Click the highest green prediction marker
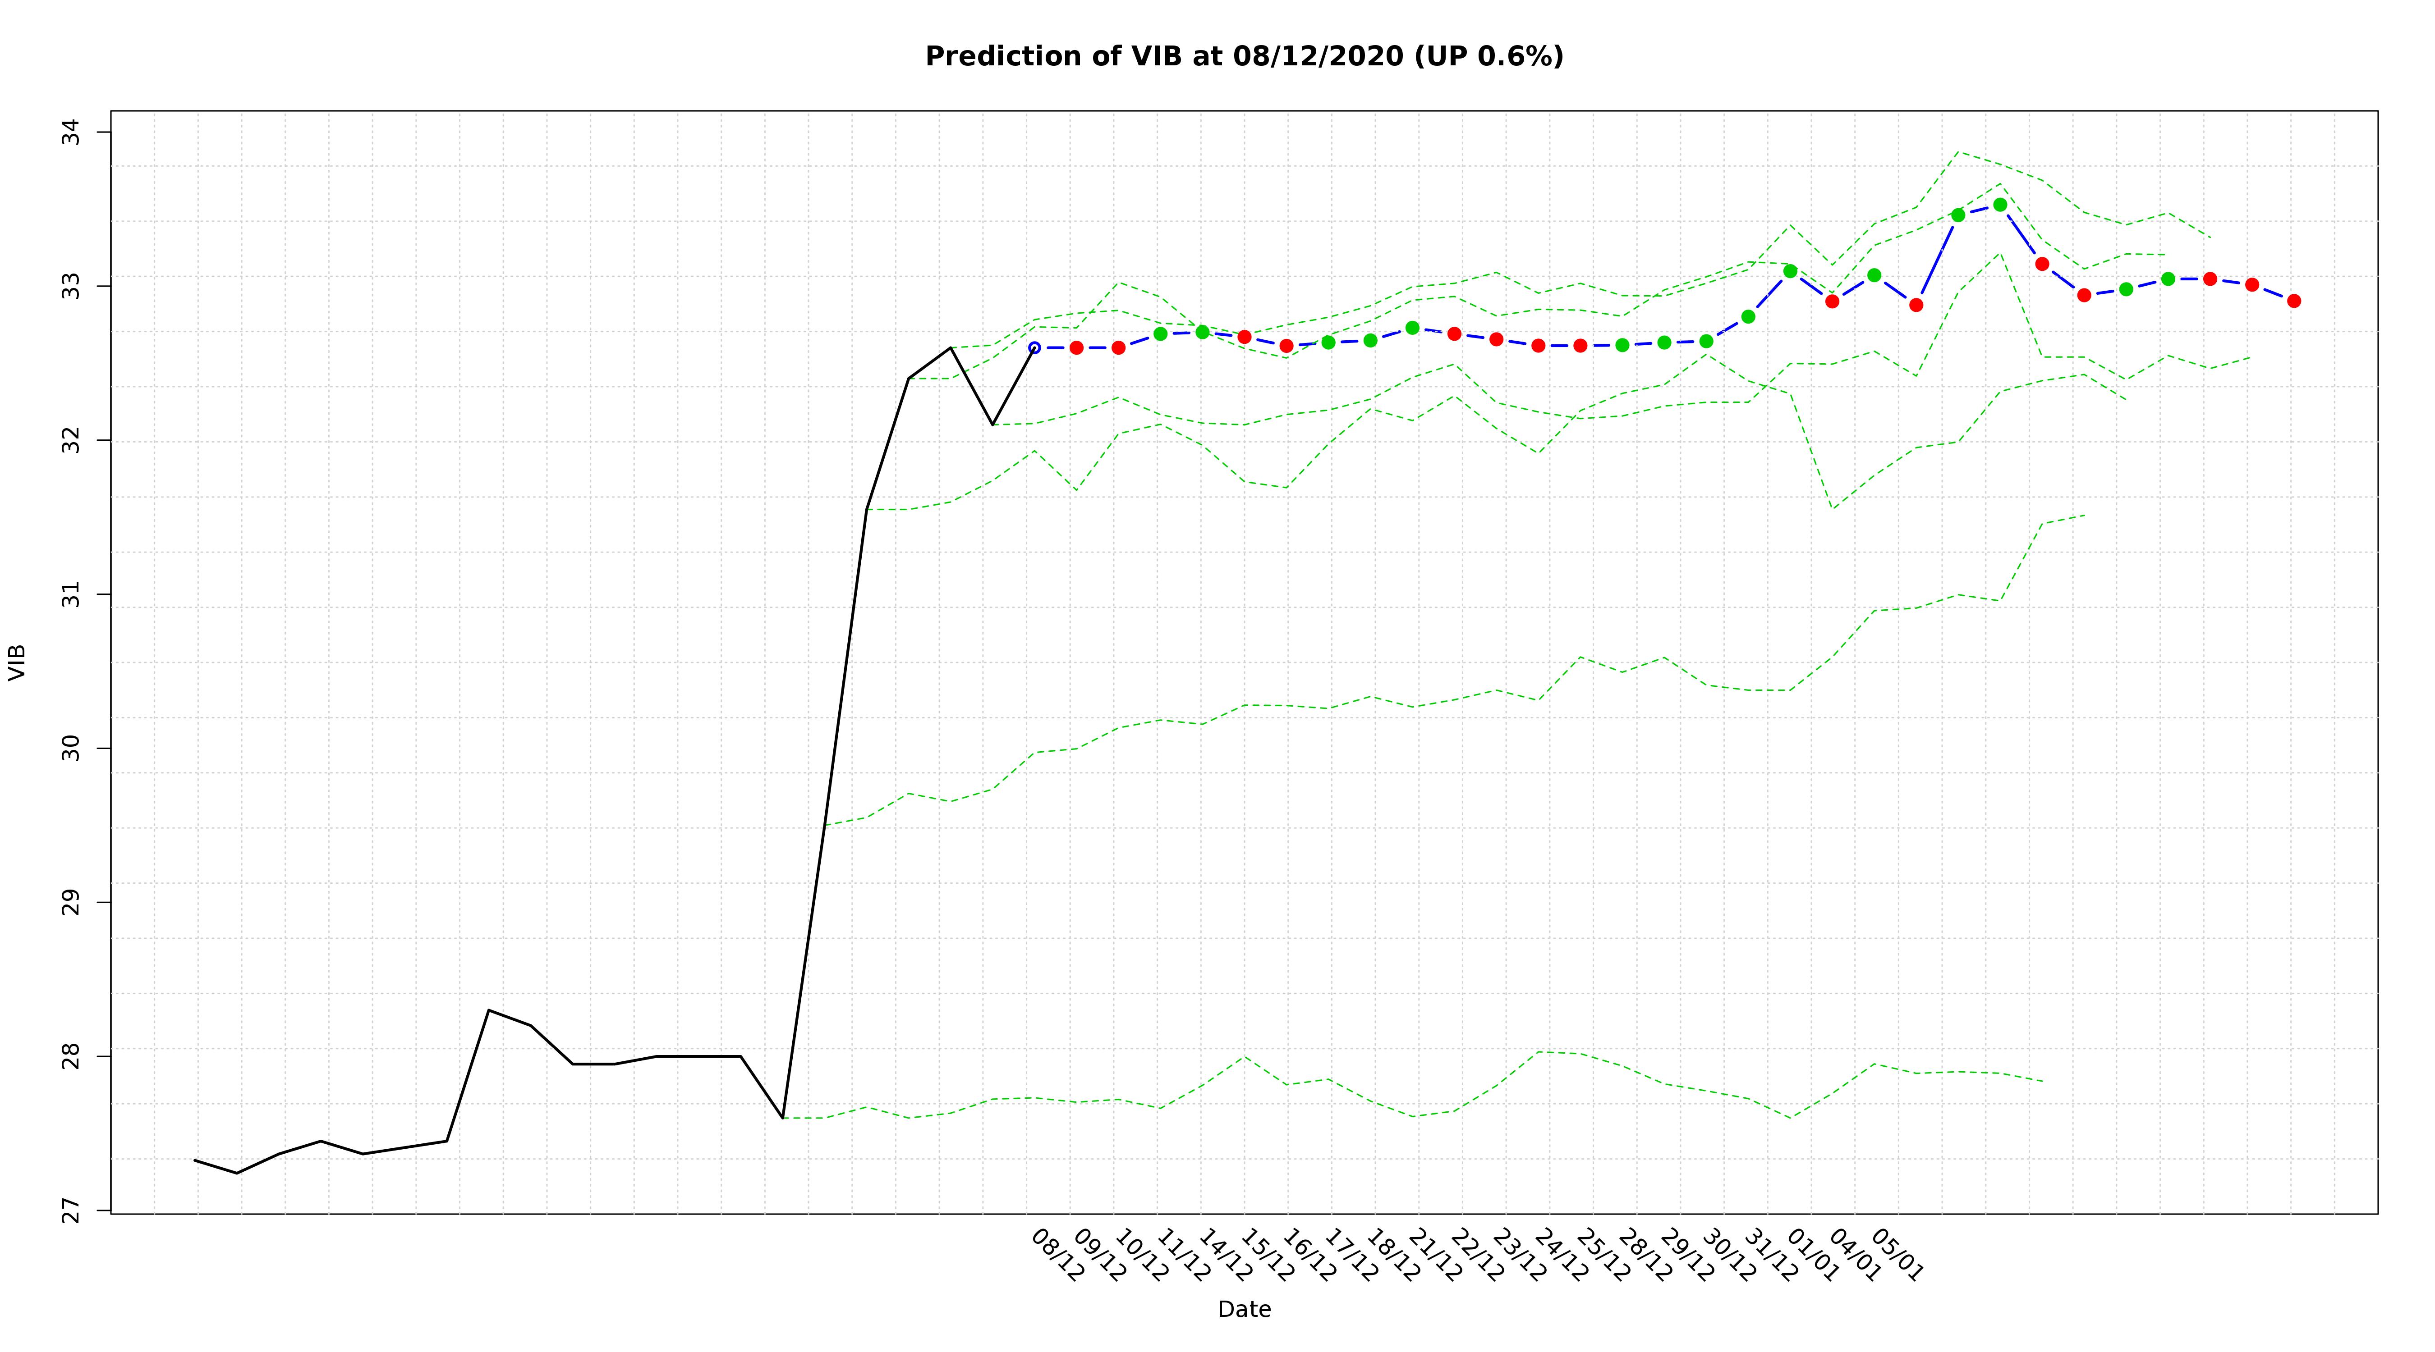The height and width of the screenshot is (1352, 2435). 1999,205
